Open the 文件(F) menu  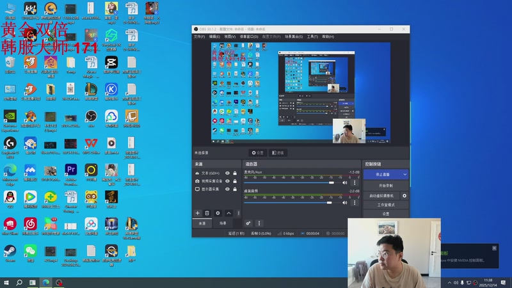(199, 36)
